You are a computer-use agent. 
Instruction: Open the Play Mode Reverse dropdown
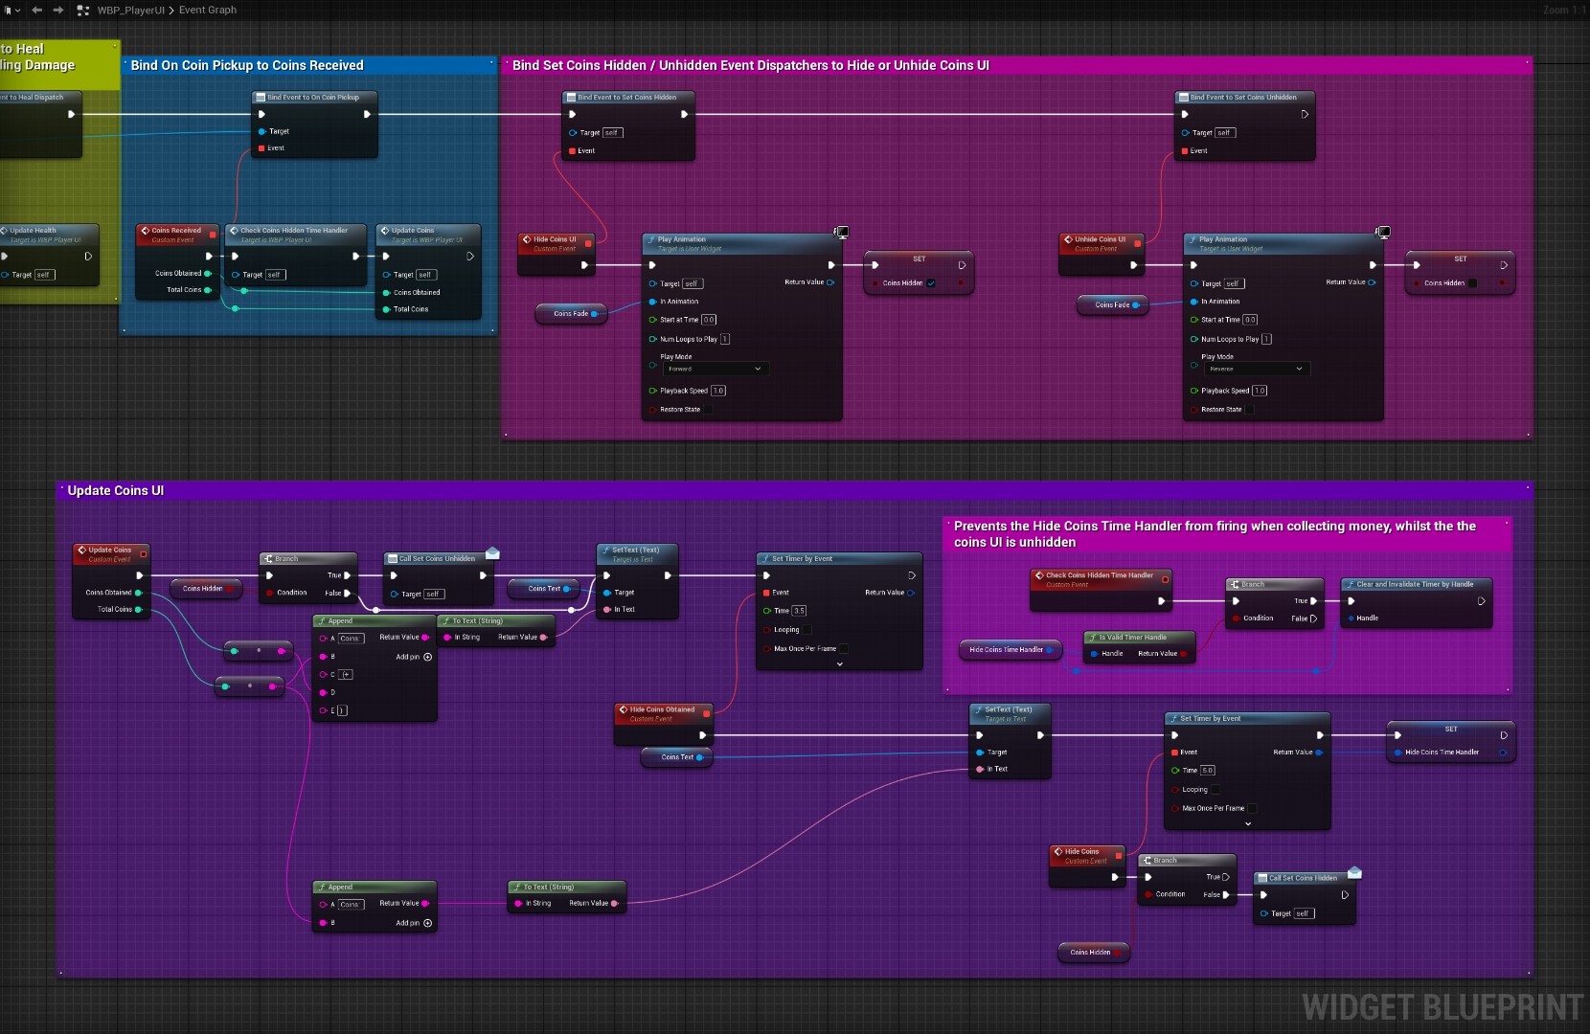(1257, 369)
